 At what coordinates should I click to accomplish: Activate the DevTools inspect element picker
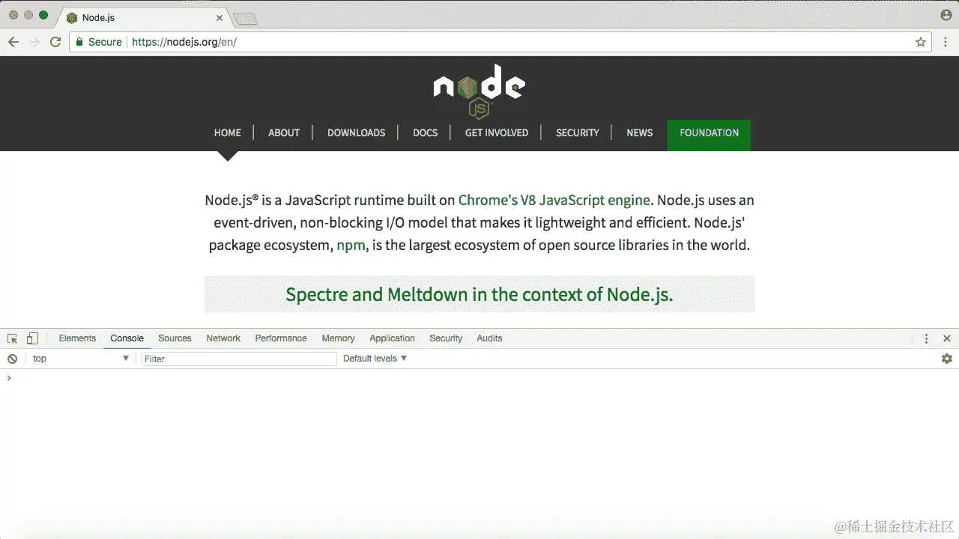13,338
